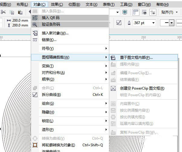The height and width of the screenshot is (152, 182).
Task: Select 图框精确剪裁(W) menu item
Action: [x=70, y=57]
